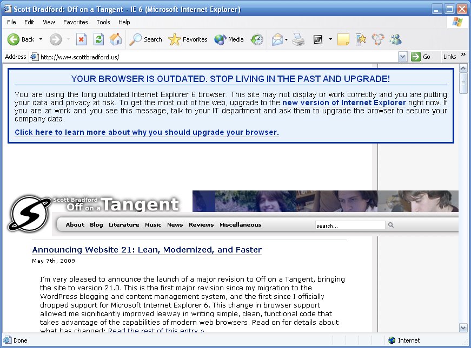Expand the Back button history dropdown arrow
Image resolution: width=471 pixels, height=348 pixels.
41,39
